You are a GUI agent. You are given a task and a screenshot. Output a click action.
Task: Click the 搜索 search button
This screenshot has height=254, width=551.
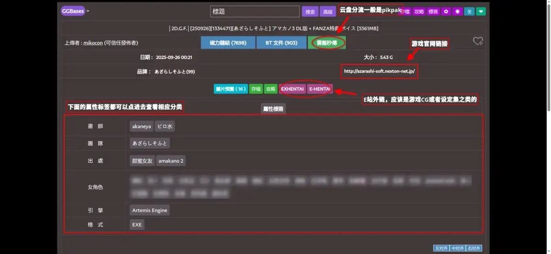coord(310,11)
